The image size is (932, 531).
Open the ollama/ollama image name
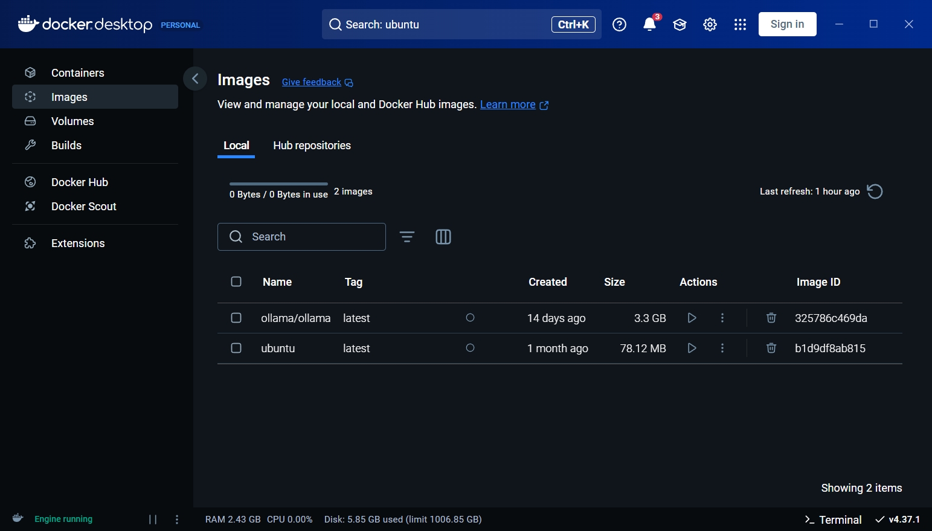pos(296,318)
